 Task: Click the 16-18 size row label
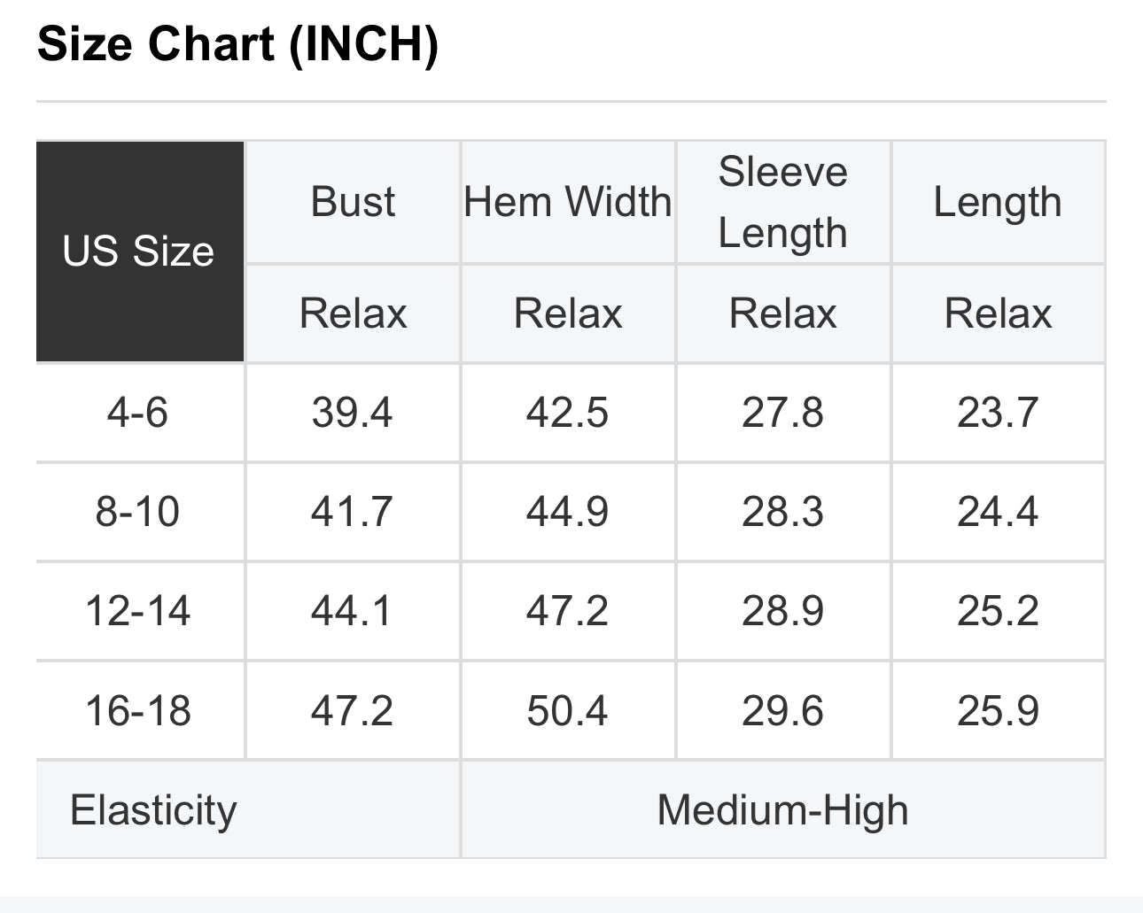pyautogui.click(x=138, y=711)
